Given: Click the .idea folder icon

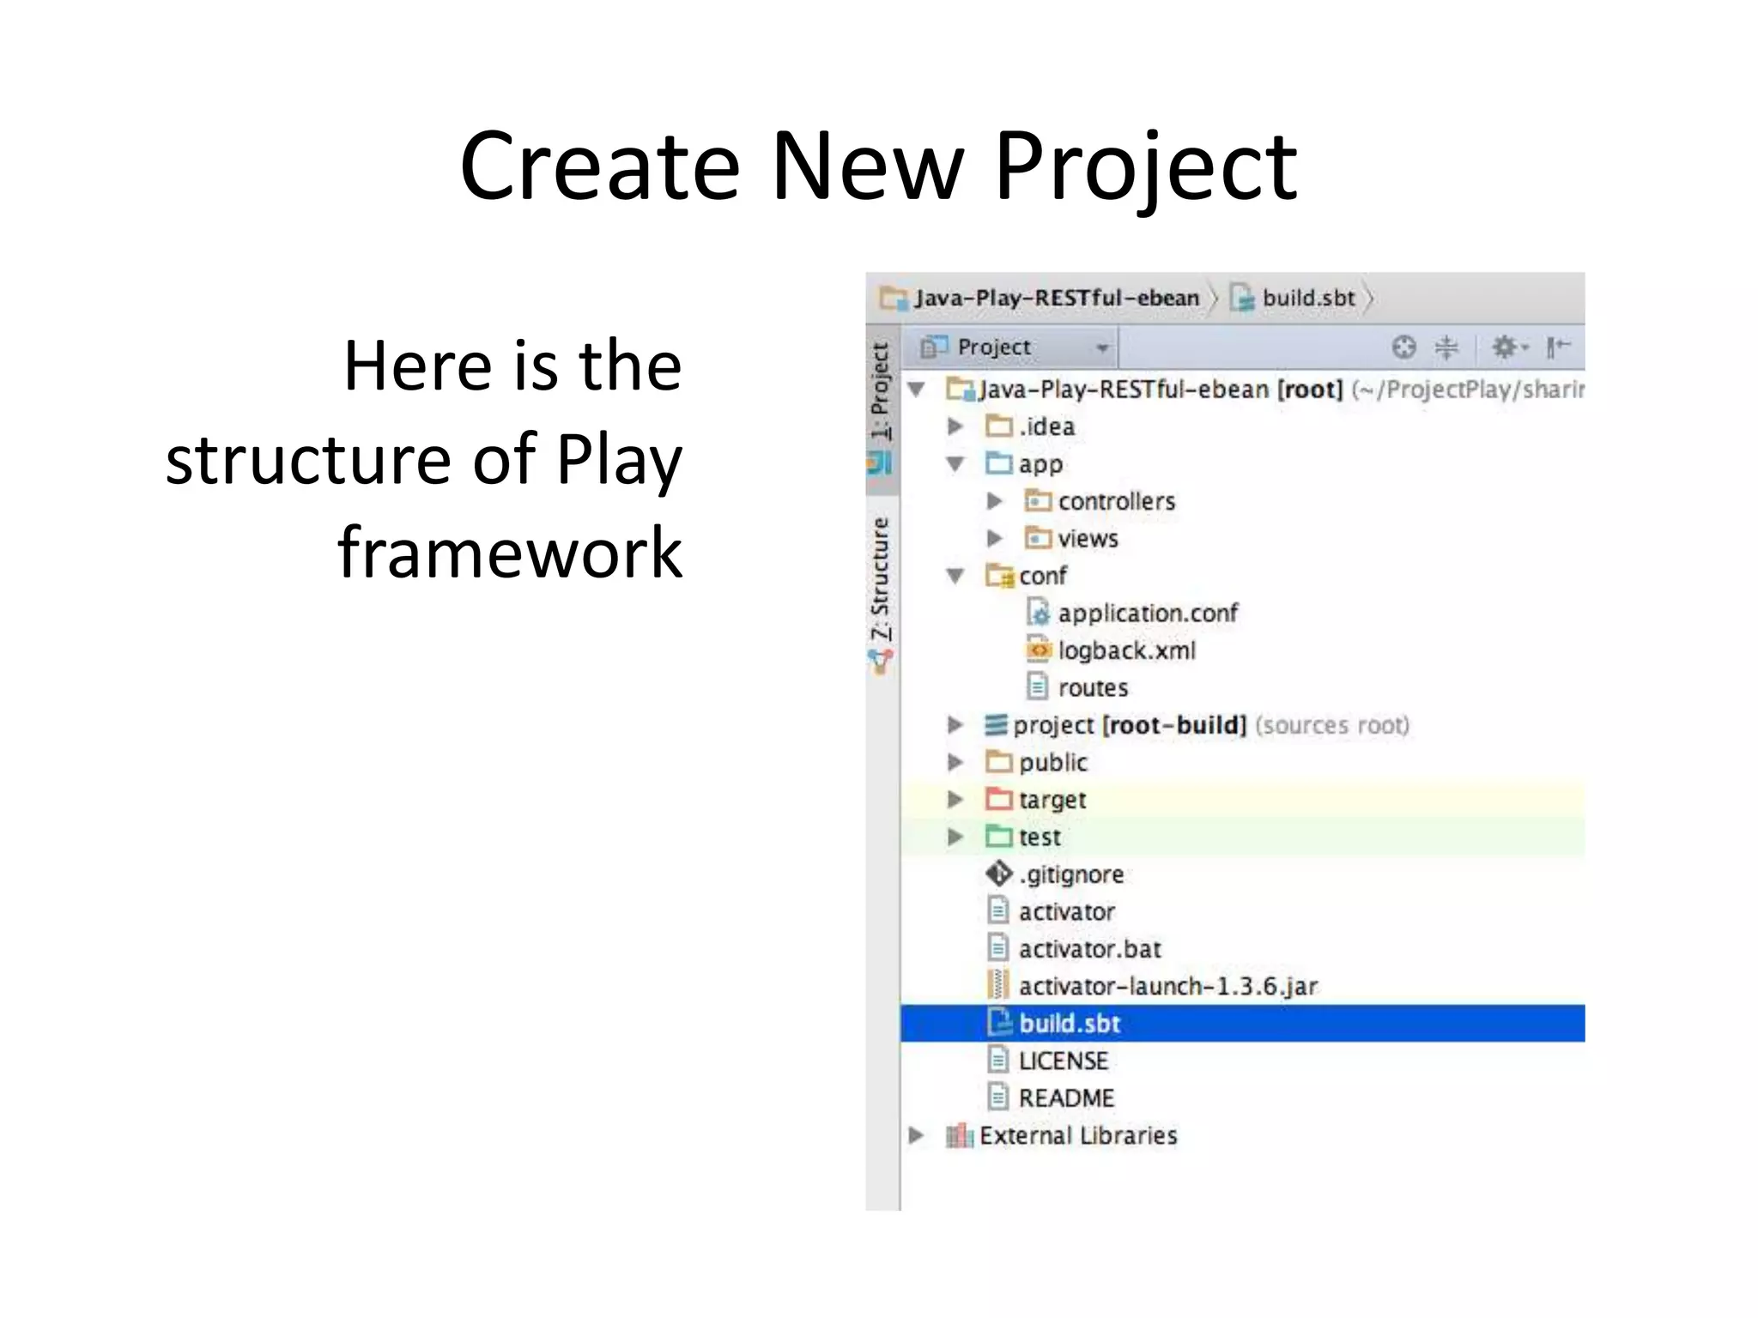Looking at the screenshot, I should pos(999,426).
